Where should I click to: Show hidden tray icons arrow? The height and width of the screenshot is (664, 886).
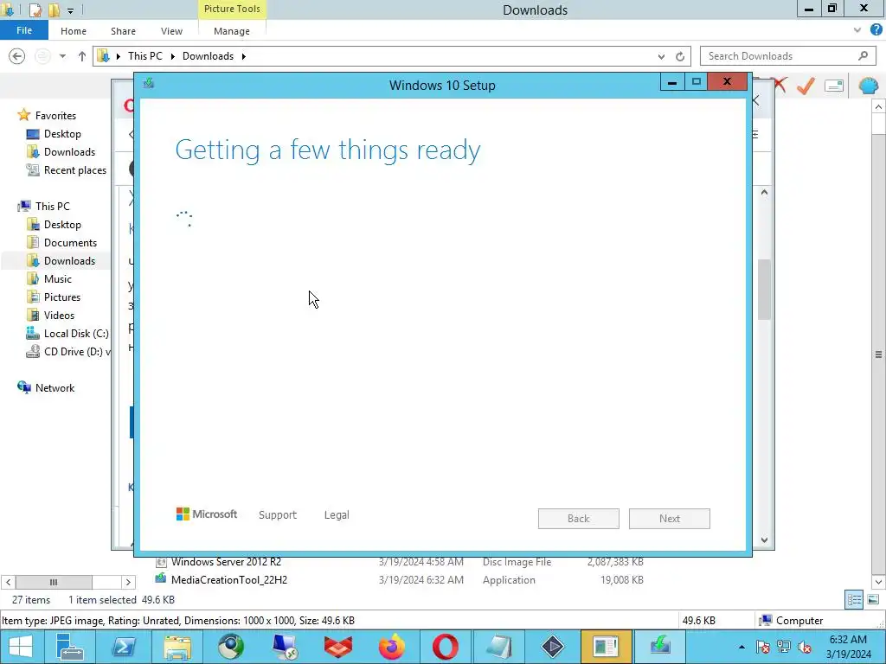click(742, 647)
